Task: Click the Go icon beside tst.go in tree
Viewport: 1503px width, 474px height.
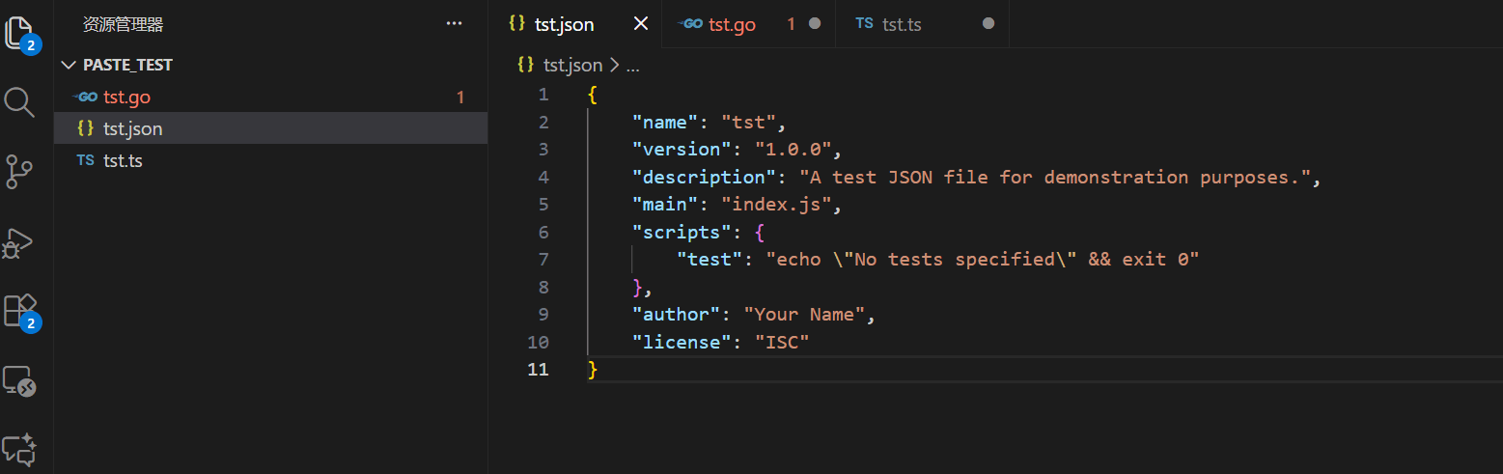Action: [x=85, y=98]
